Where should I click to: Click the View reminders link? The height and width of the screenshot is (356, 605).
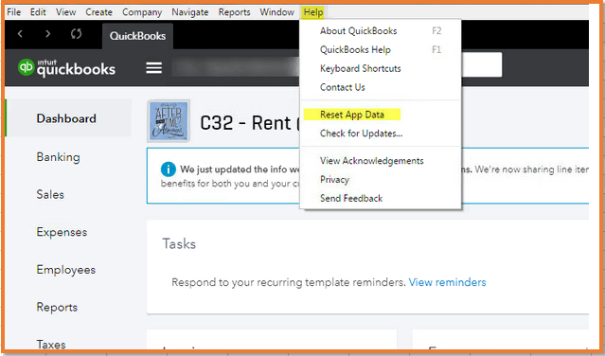tap(447, 282)
